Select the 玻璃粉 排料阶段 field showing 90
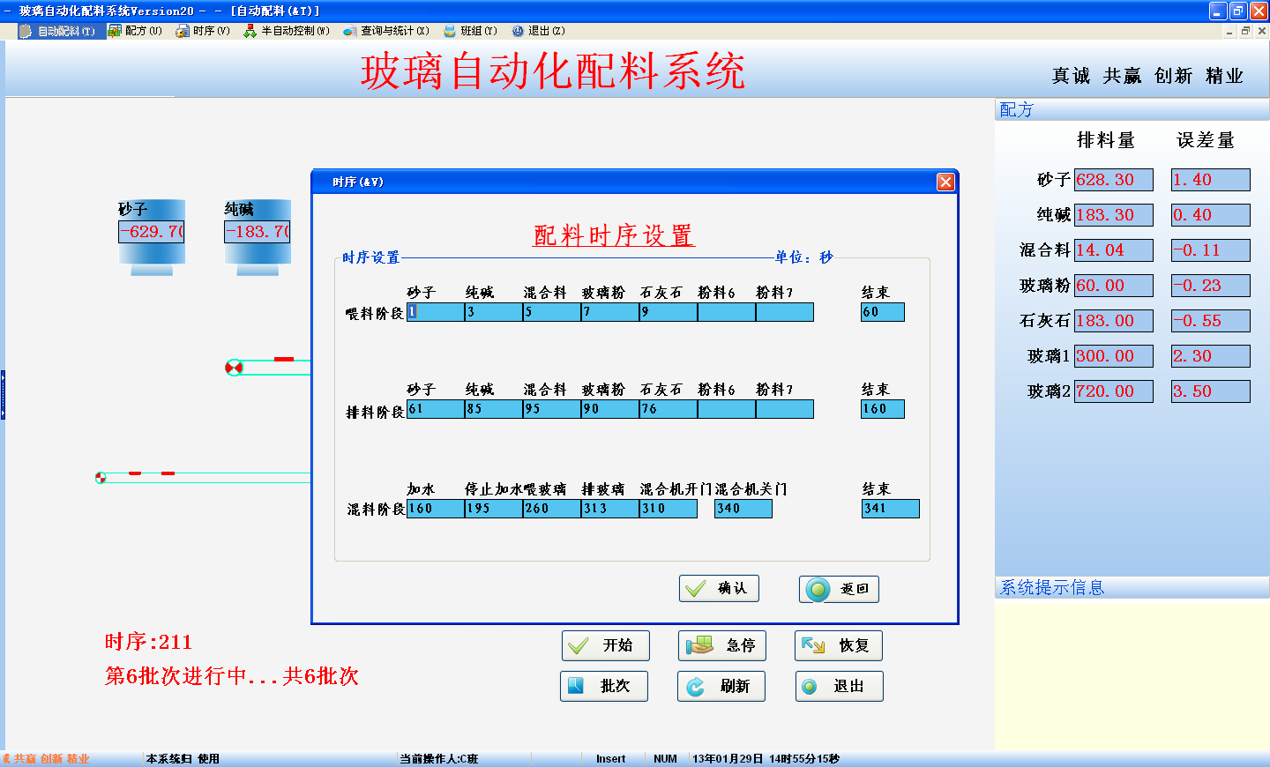This screenshot has width=1270, height=767. pyautogui.click(x=609, y=409)
